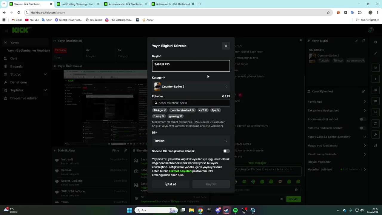Screen dimensions: 382x215
Task: Remove the cs2 tag
Action: pyautogui.click(x=206, y=110)
